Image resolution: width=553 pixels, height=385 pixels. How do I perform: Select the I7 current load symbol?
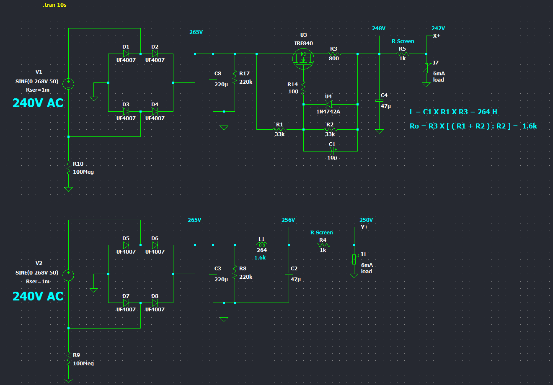click(x=426, y=68)
